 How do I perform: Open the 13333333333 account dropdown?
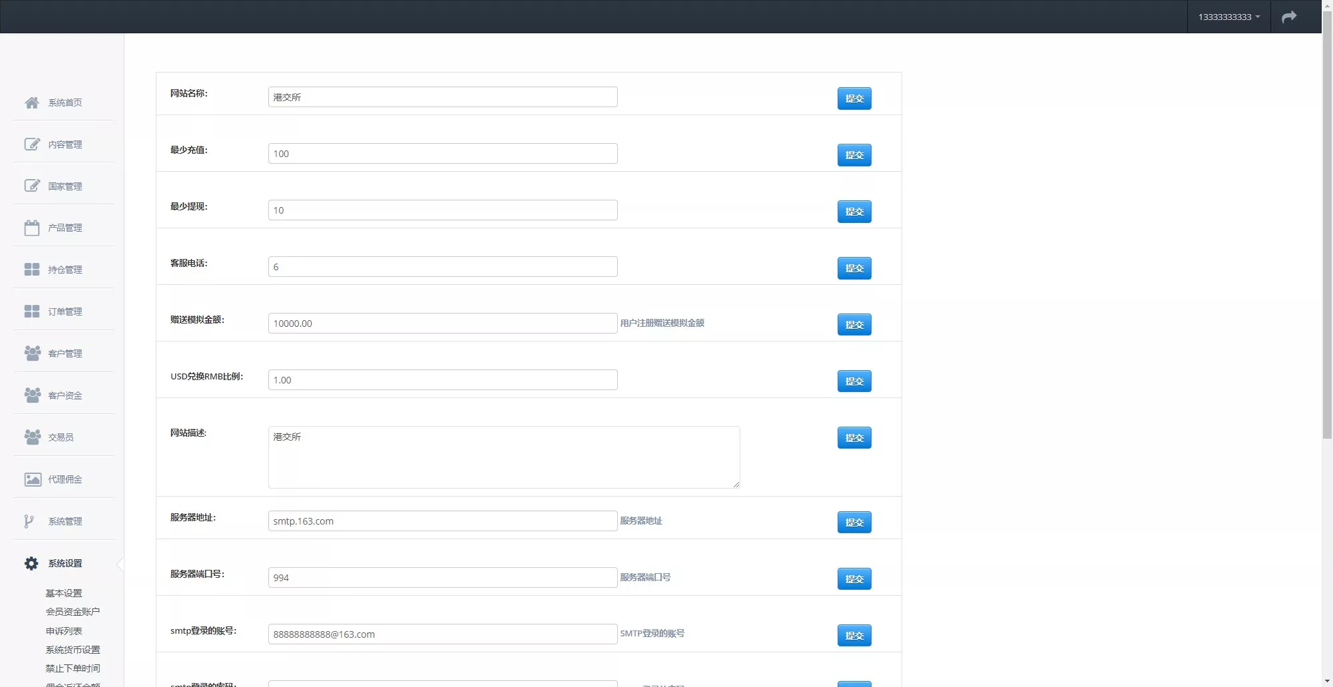1228,17
